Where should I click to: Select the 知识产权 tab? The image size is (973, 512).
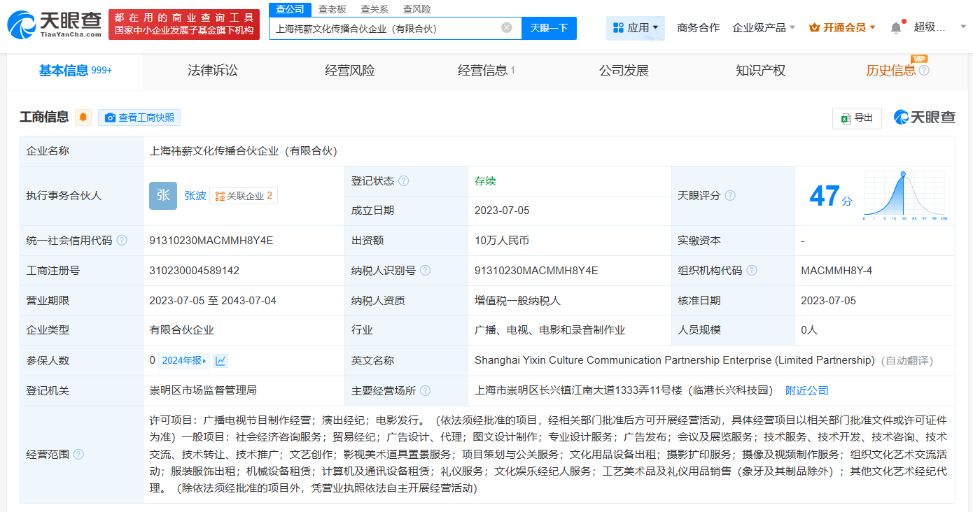(x=761, y=71)
